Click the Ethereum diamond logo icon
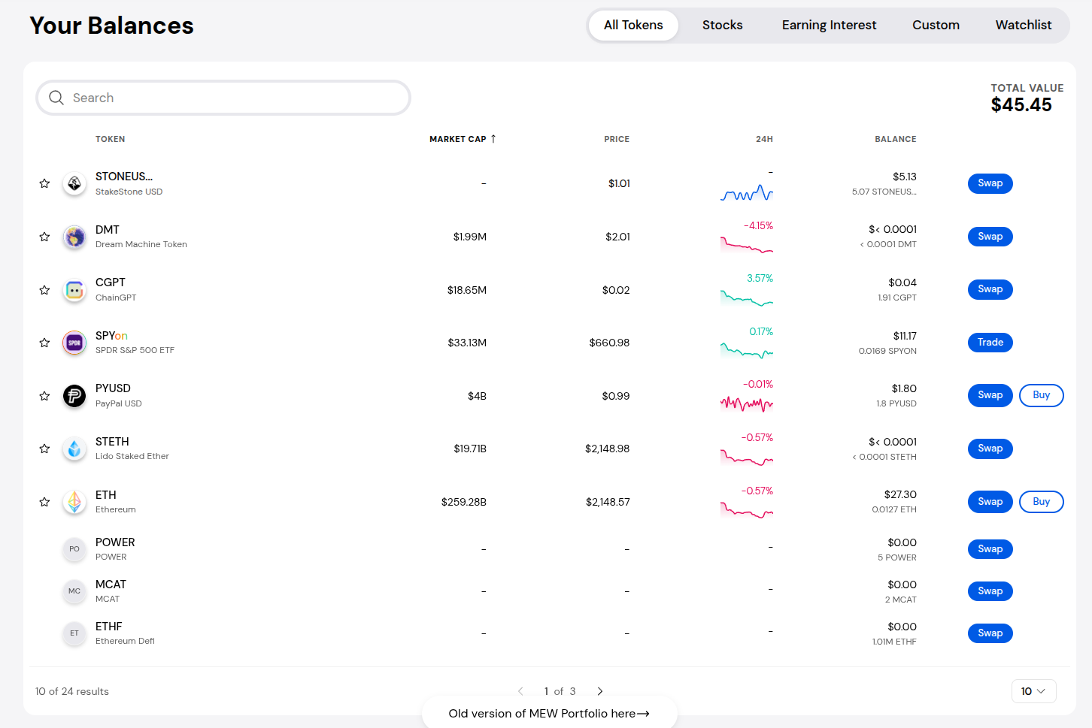1092x728 pixels. (74, 502)
